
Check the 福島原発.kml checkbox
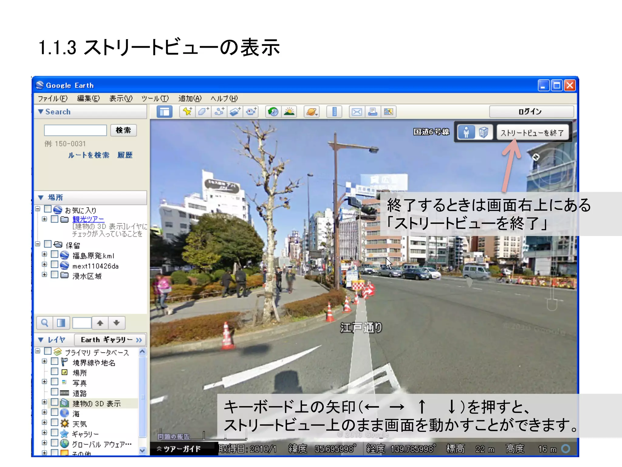[x=55, y=254]
